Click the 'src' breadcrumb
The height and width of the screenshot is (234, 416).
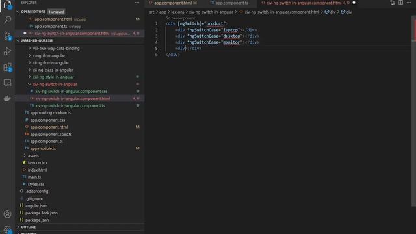click(151, 12)
